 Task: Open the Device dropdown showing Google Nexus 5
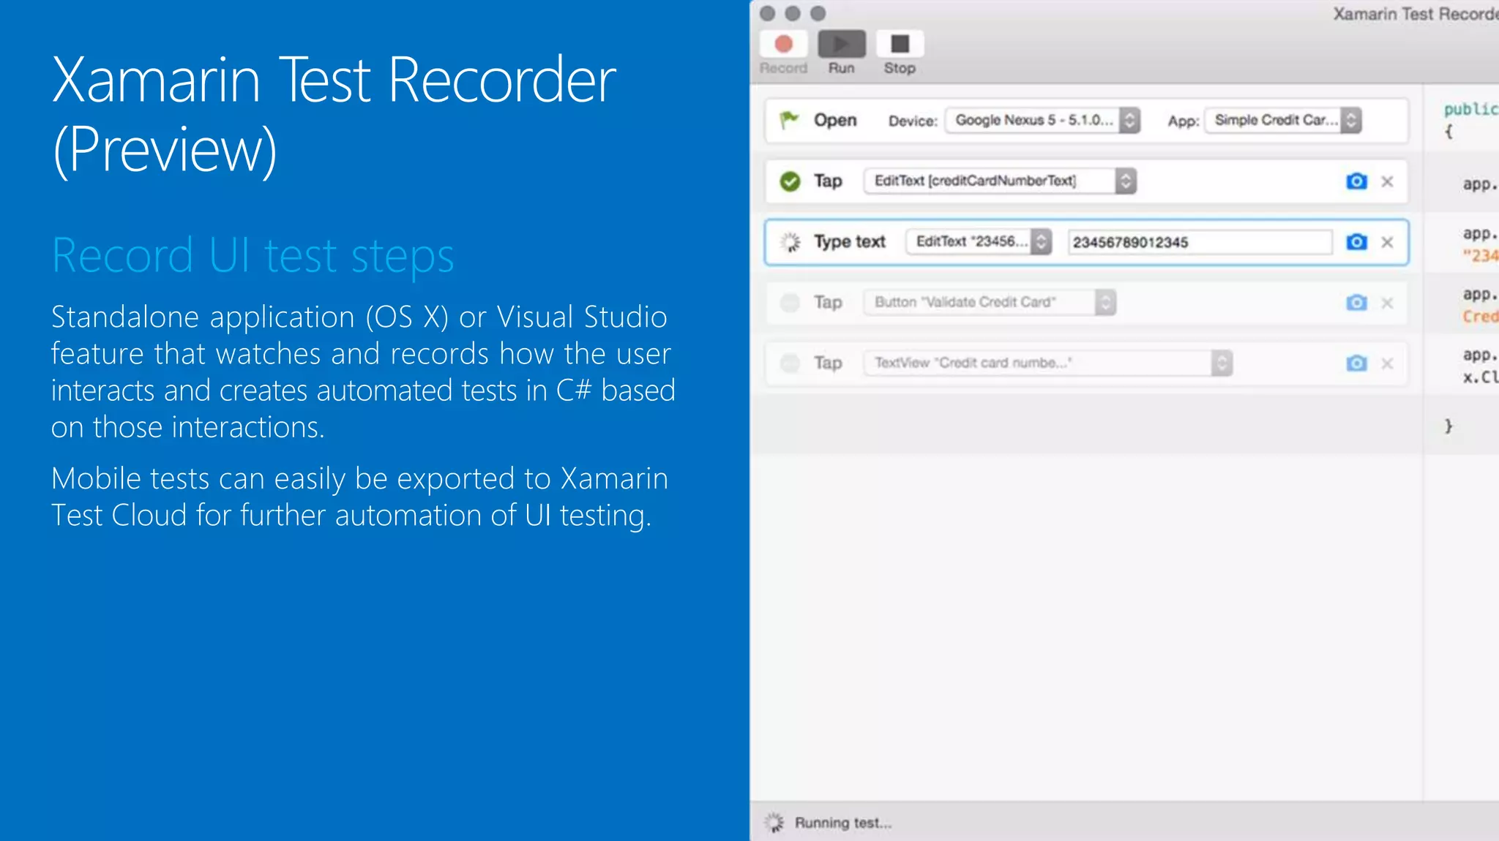pyautogui.click(x=1042, y=120)
